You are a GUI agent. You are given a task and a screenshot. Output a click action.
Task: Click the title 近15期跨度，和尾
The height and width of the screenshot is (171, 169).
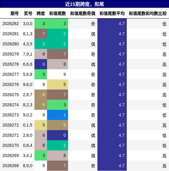pyautogui.click(x=84, y=4)
